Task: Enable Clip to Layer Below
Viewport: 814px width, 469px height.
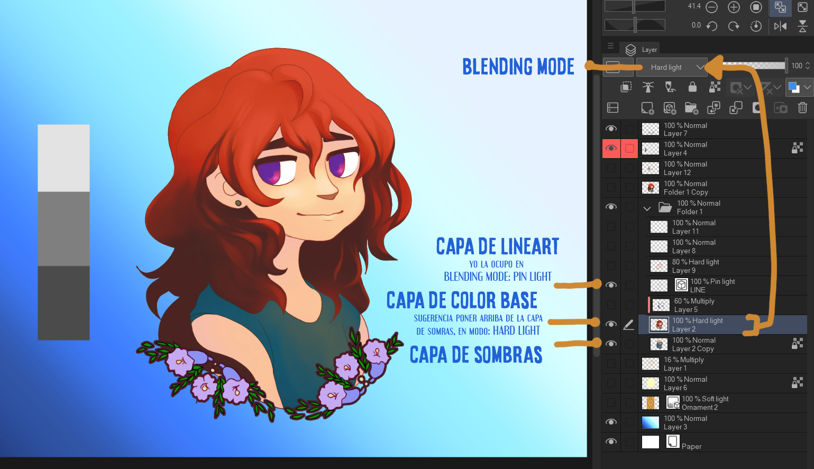Action: tap(626, 87)
